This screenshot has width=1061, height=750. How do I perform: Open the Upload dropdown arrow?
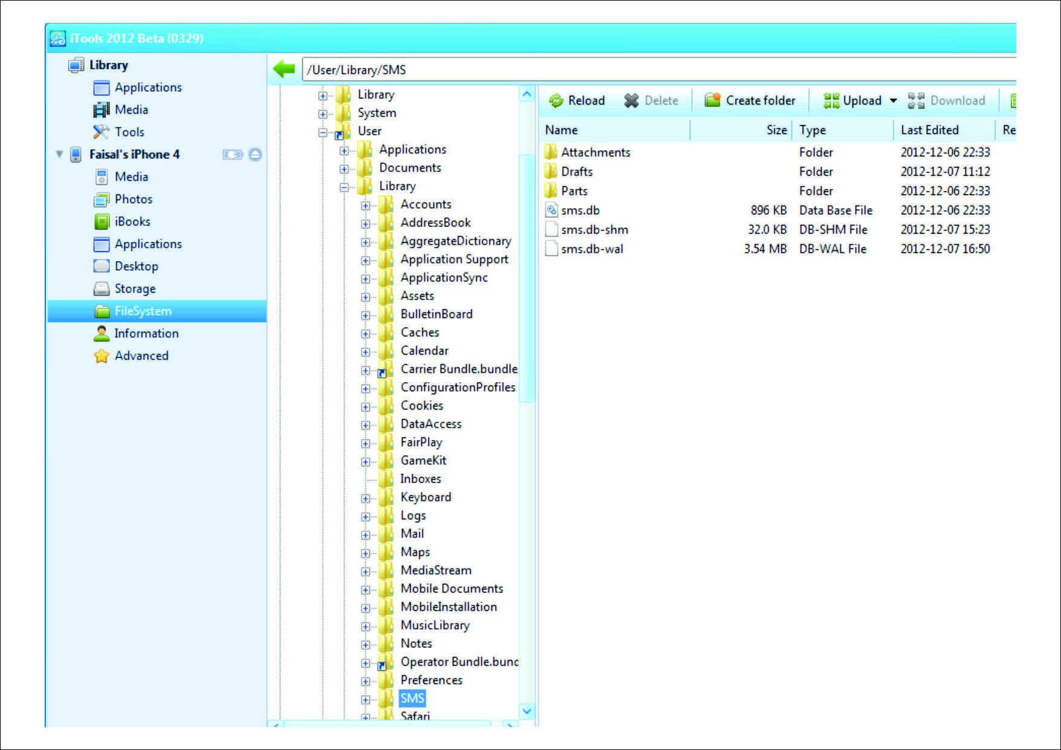(x=893, y=101)
